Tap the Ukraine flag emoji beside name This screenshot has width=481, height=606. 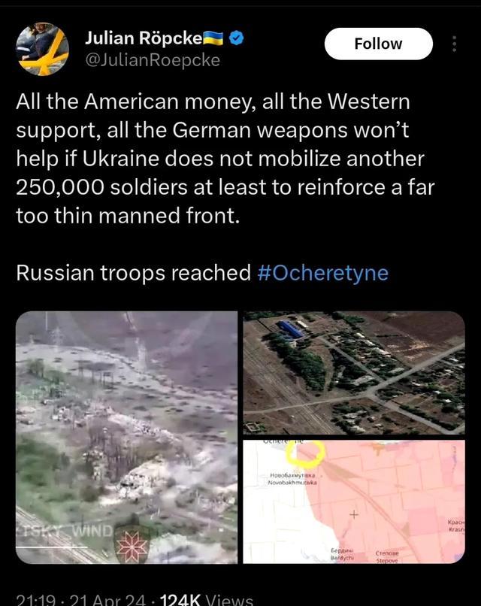point(213,38)
